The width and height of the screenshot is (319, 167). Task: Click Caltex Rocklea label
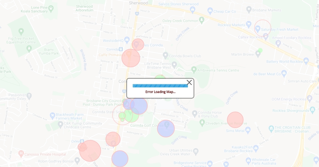pyautogui.click(x=250, y=37)
